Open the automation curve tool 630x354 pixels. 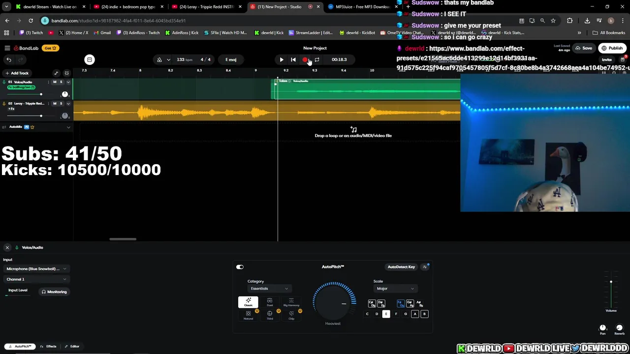click(x=56, y=73)
